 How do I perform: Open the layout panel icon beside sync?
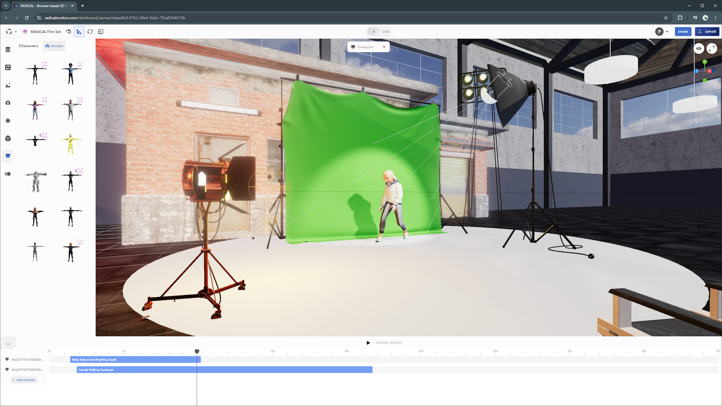click(100, 32)
